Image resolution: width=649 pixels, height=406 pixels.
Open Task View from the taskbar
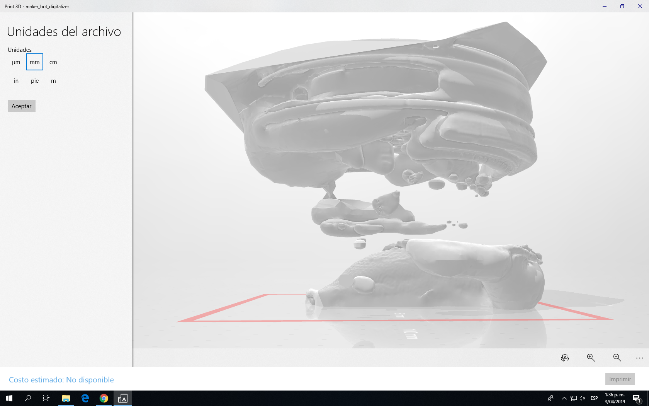tap(46, 398)
